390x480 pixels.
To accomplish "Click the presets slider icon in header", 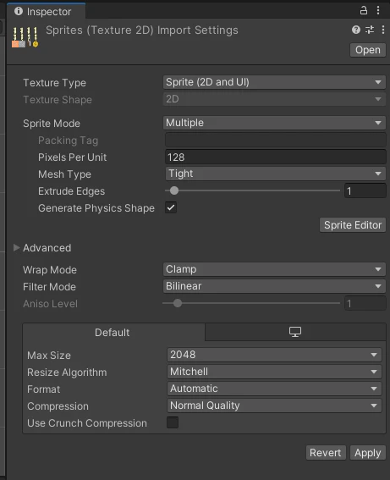I will 370,30.
